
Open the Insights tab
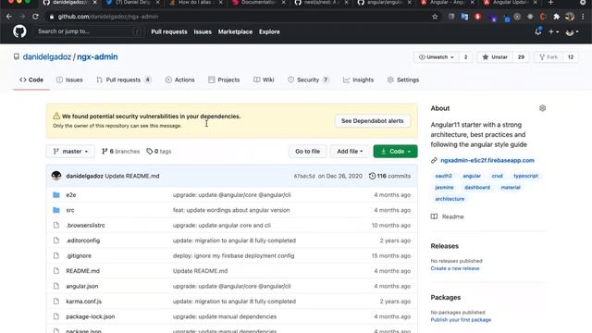tap(358, 80)
